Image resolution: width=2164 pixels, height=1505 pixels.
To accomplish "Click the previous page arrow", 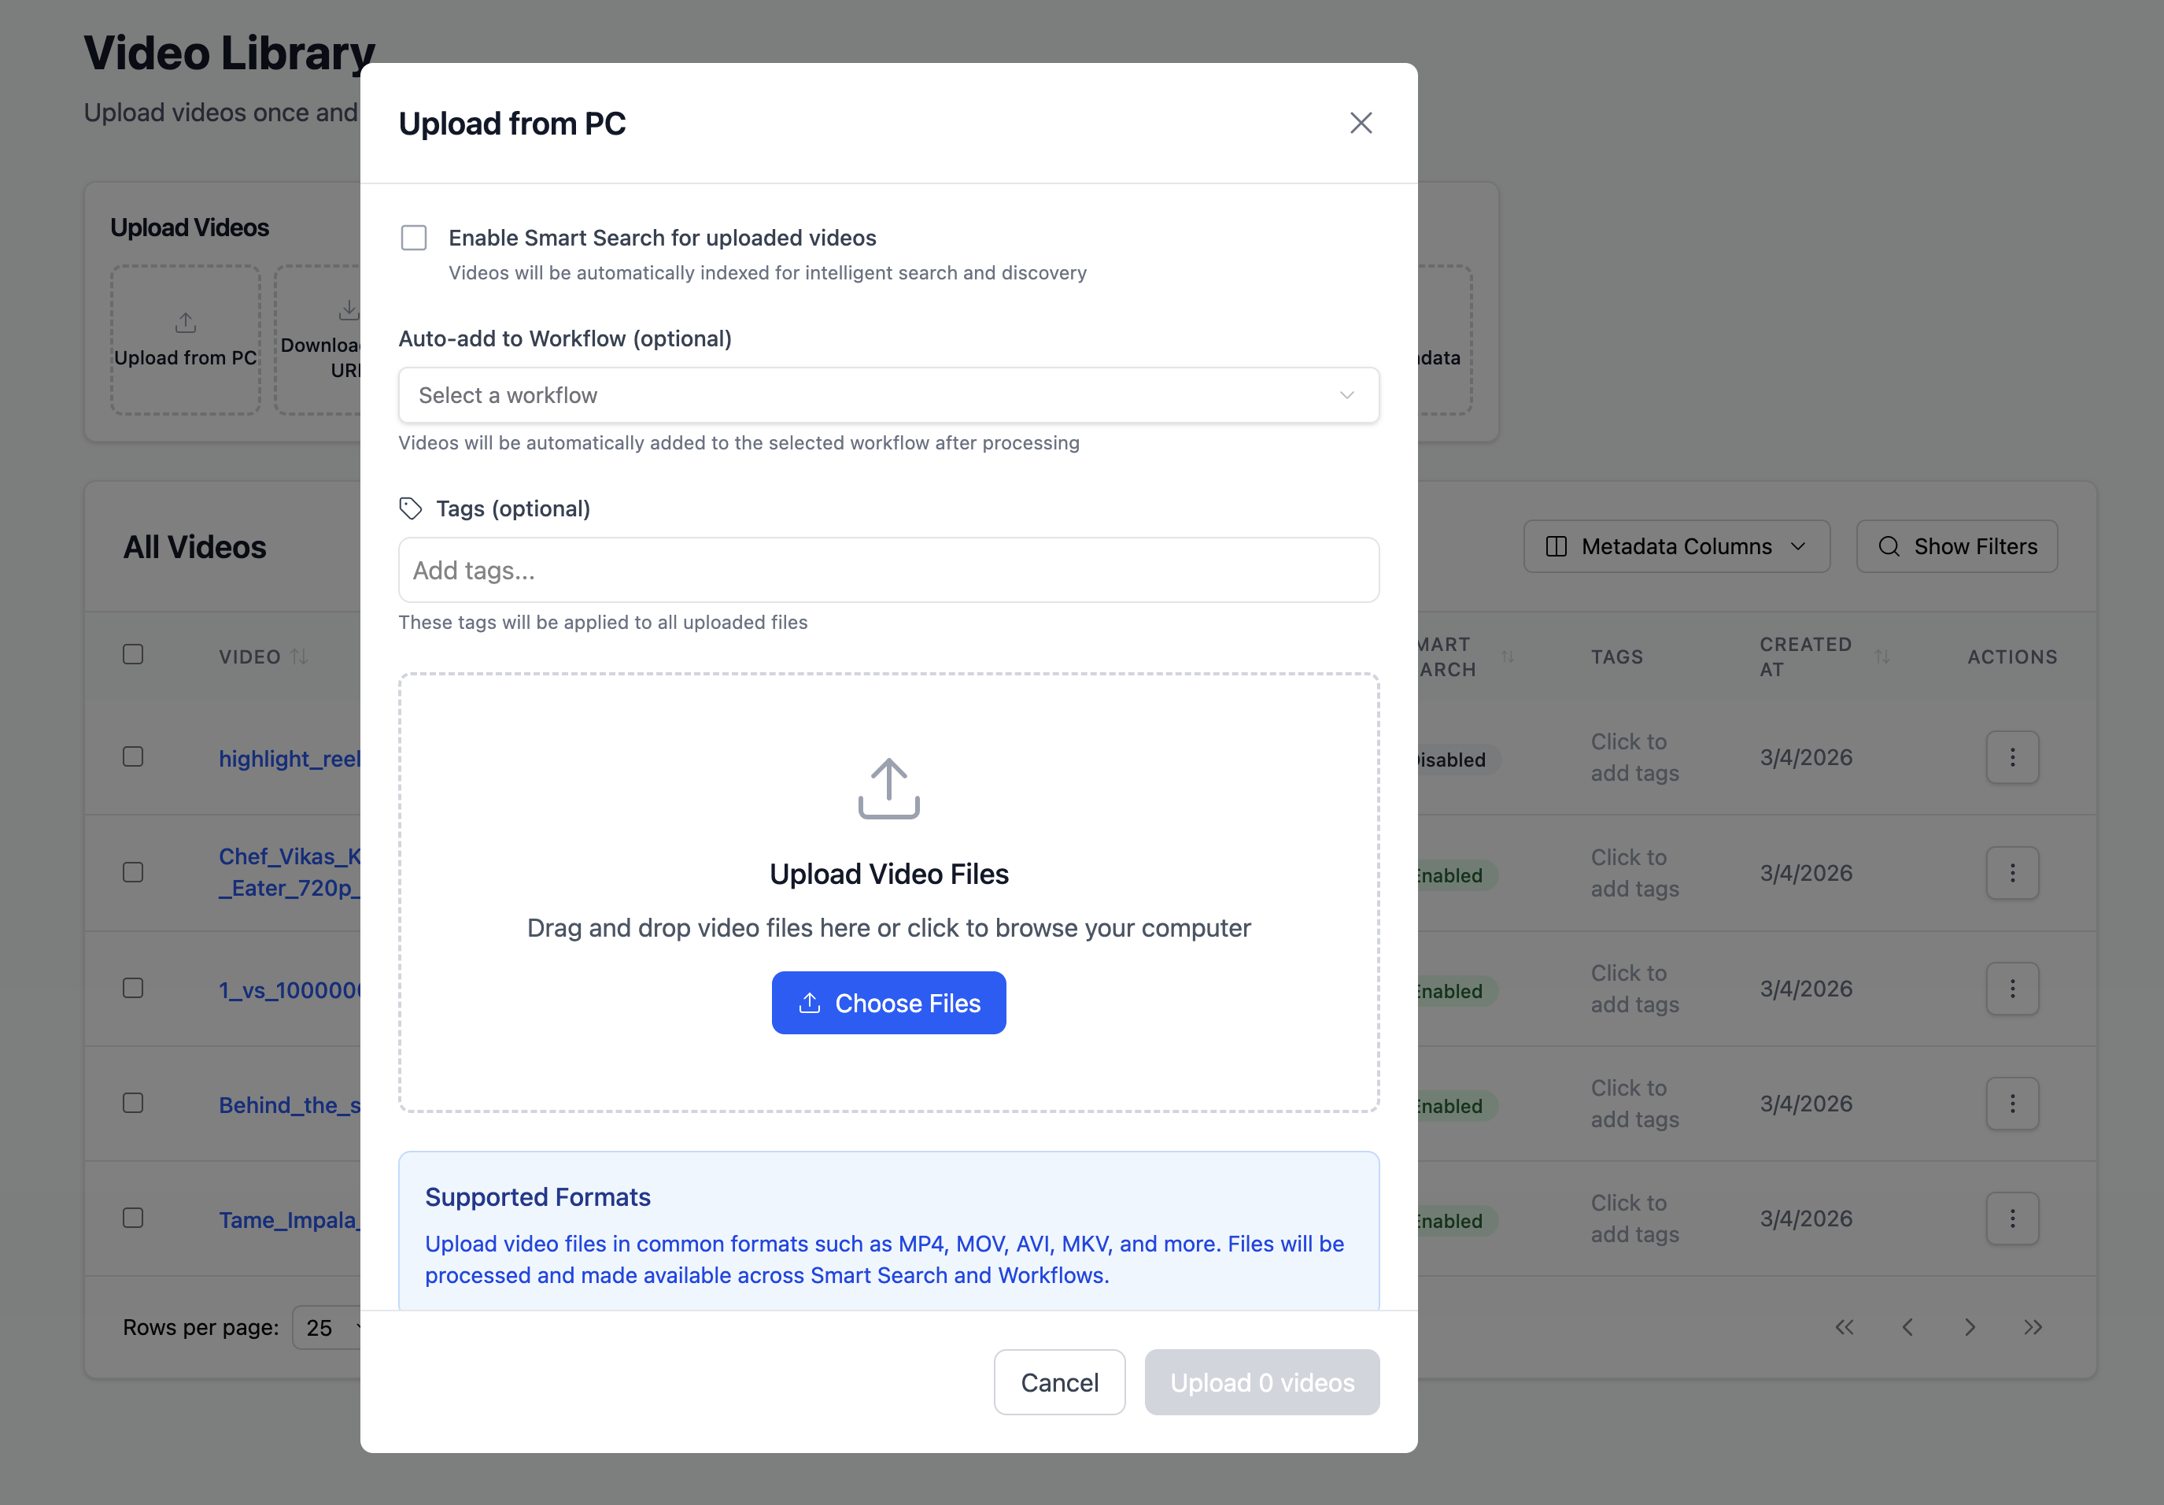I will coord(1907,1327).
